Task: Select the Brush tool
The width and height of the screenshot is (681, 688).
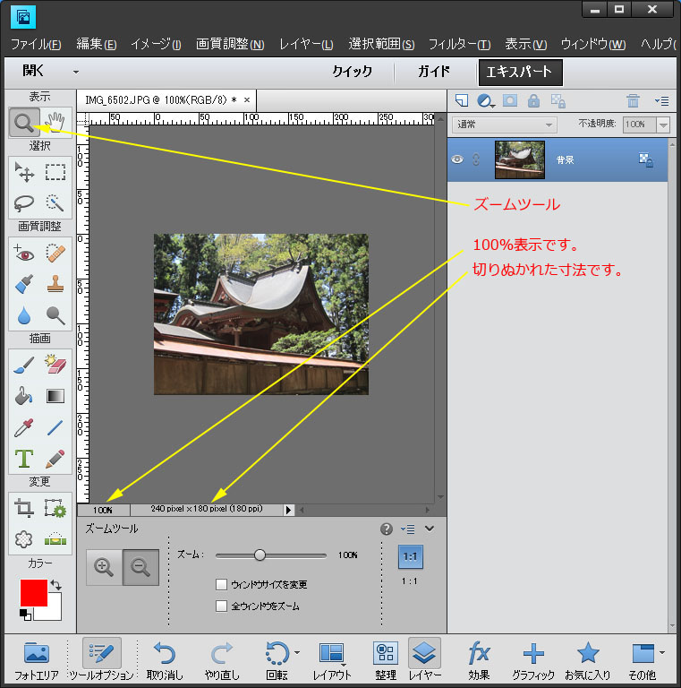Action: click(x=24, y=365)
